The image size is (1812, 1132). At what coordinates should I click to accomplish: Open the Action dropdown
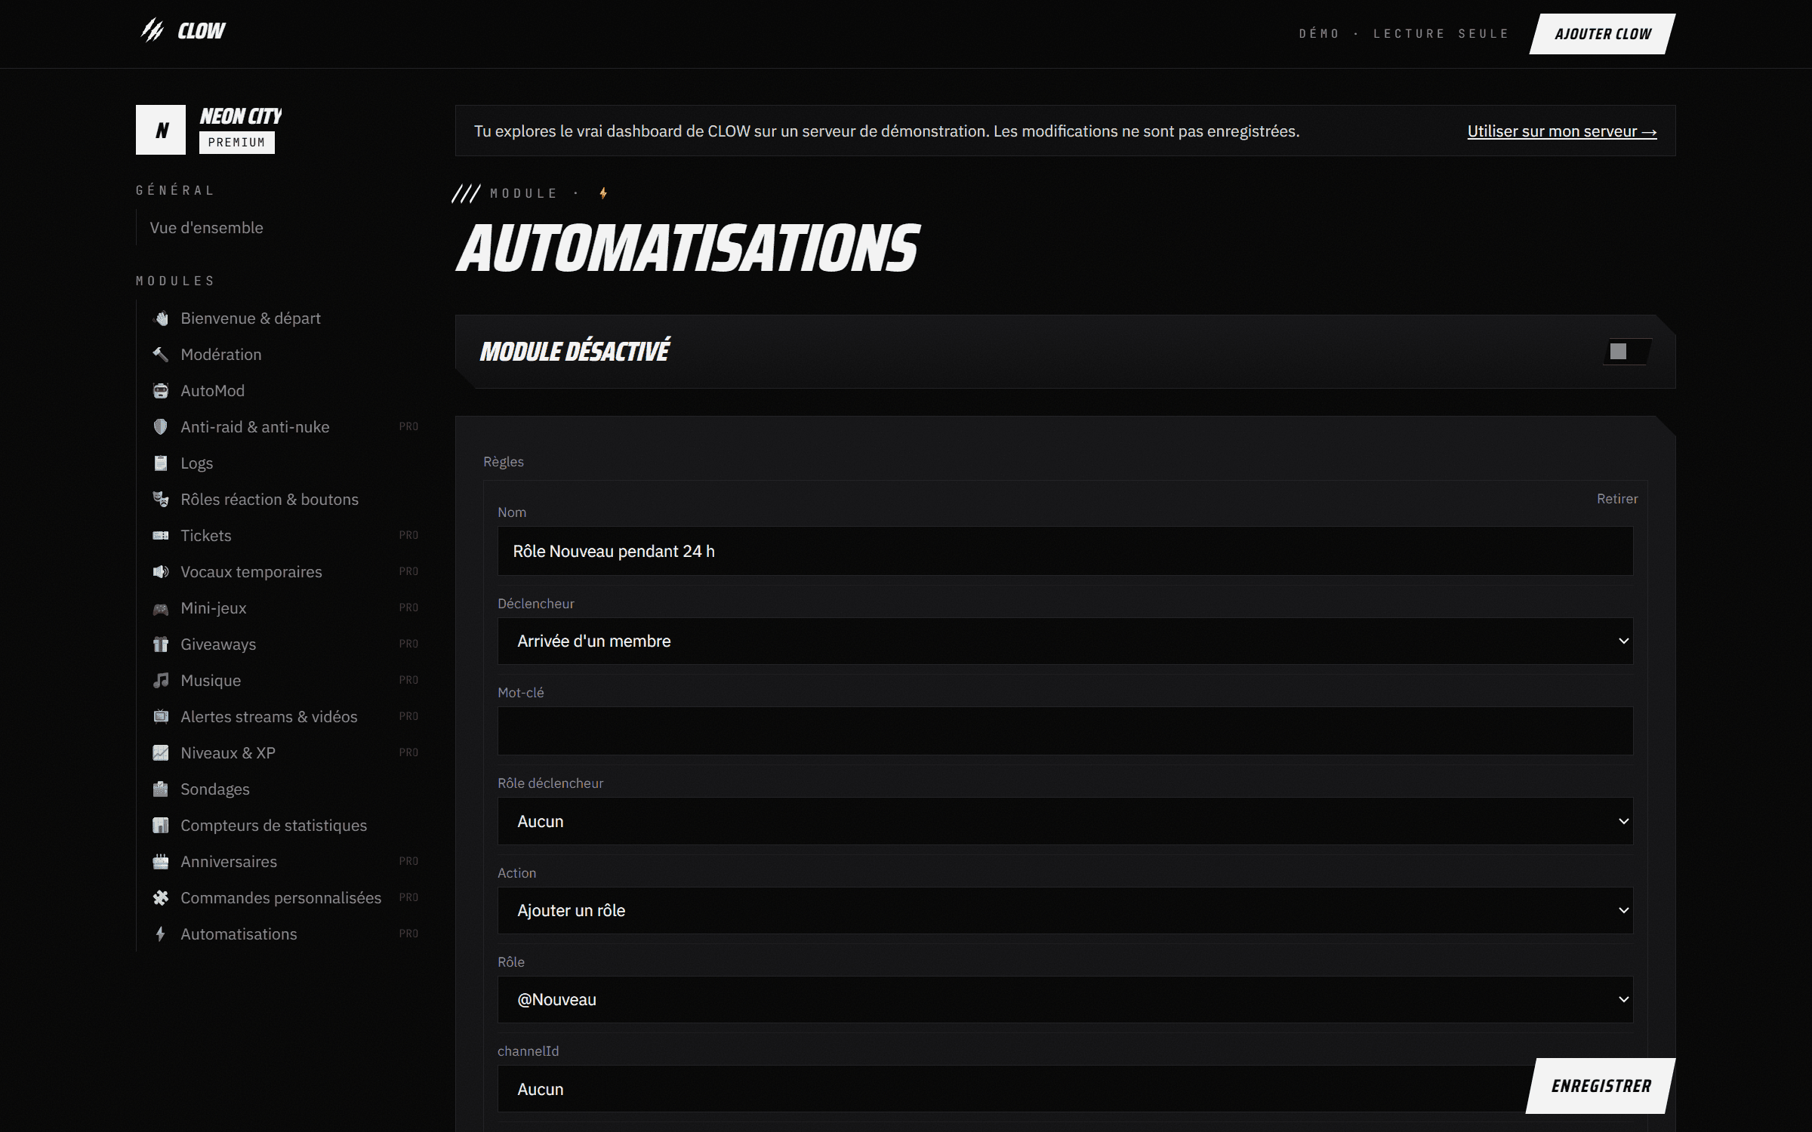click(x=1065, y=911)
